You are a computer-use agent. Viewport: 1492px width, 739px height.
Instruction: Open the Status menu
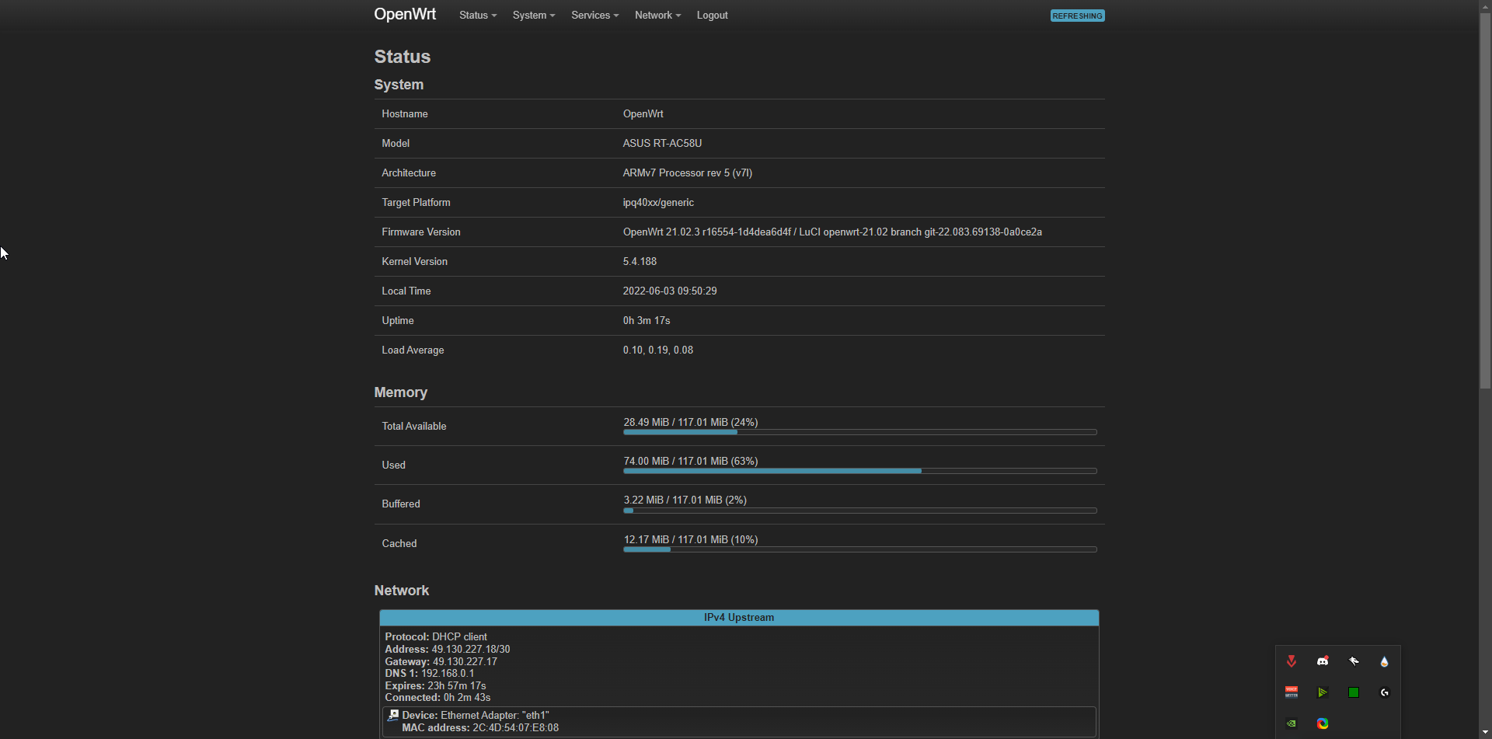coord(476,15)
